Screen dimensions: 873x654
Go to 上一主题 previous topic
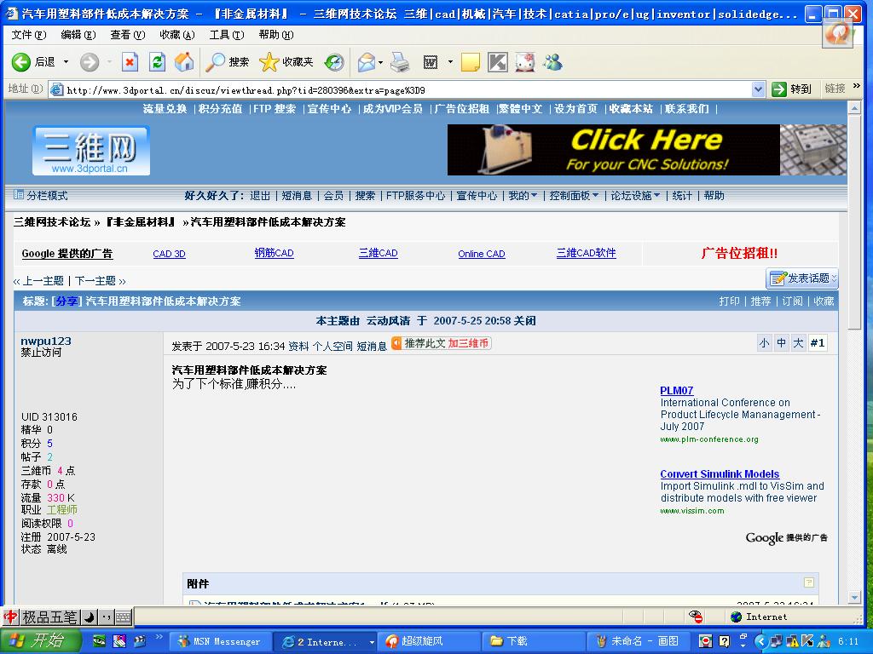click(43, 281)
